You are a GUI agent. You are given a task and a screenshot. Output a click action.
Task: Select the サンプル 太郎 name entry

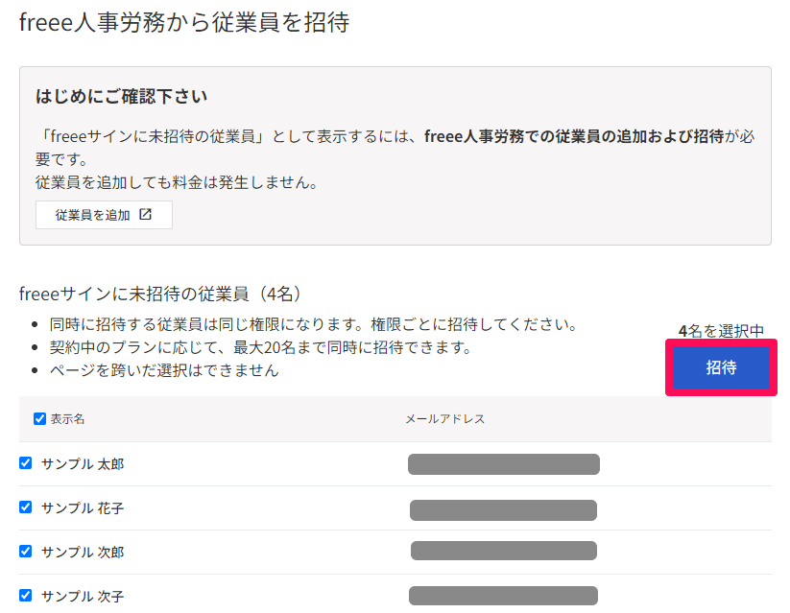[x=83, y=463]
